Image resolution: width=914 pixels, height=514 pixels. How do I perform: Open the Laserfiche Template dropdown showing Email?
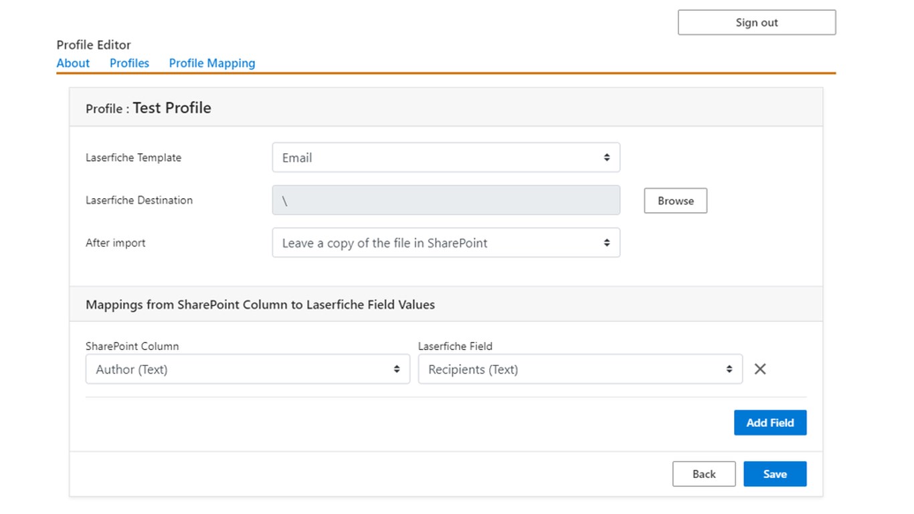446,158
